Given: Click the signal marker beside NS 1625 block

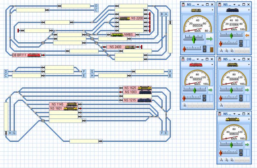Looking at the screenshot, I should tap(121, 88).
